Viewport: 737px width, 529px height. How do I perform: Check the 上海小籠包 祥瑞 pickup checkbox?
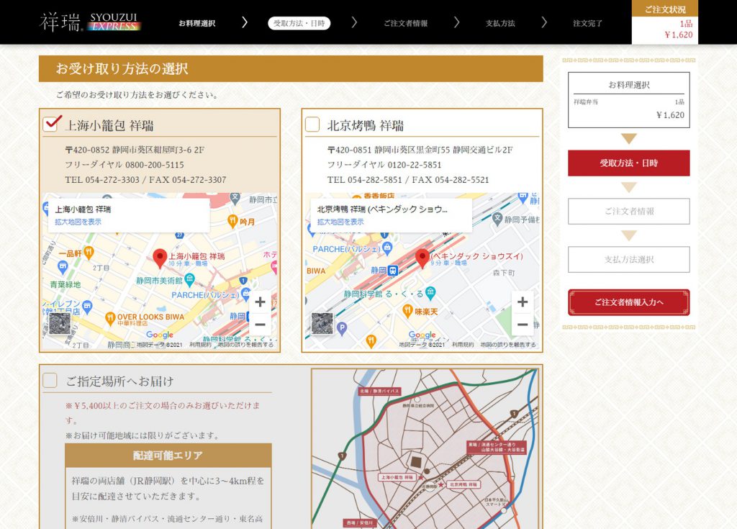(51, 124)
